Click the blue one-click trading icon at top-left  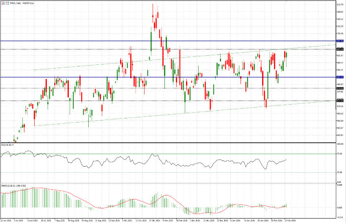click(2, 2)
